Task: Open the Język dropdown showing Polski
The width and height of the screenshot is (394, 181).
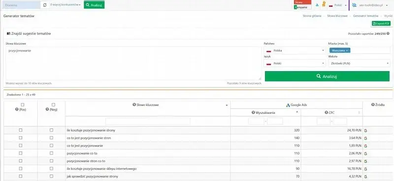Action: [295, 64]
